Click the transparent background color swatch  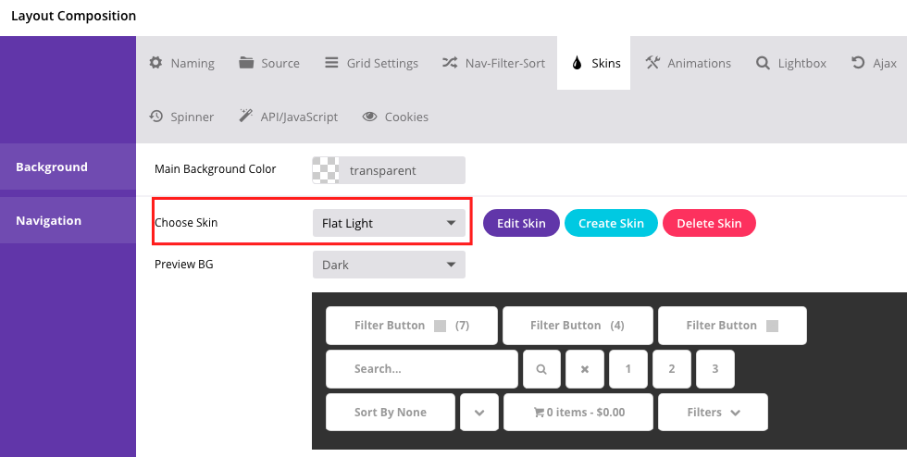(x=326, y=170)
